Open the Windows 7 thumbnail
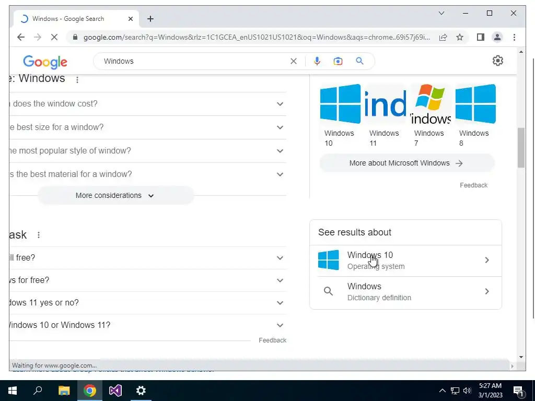535x401 pixels. click(x=431, y=115)
